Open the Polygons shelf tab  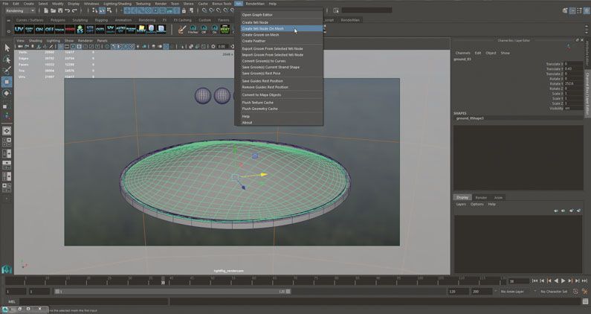(56, 20)
